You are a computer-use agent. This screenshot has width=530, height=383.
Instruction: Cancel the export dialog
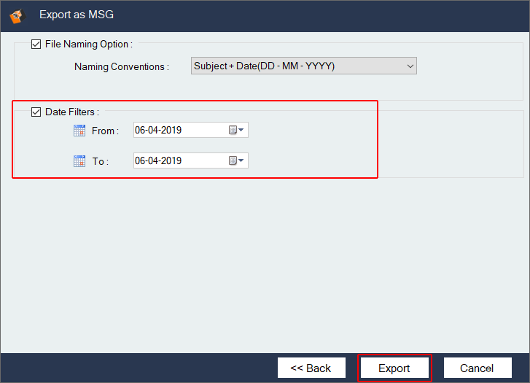tap(478, 368)
